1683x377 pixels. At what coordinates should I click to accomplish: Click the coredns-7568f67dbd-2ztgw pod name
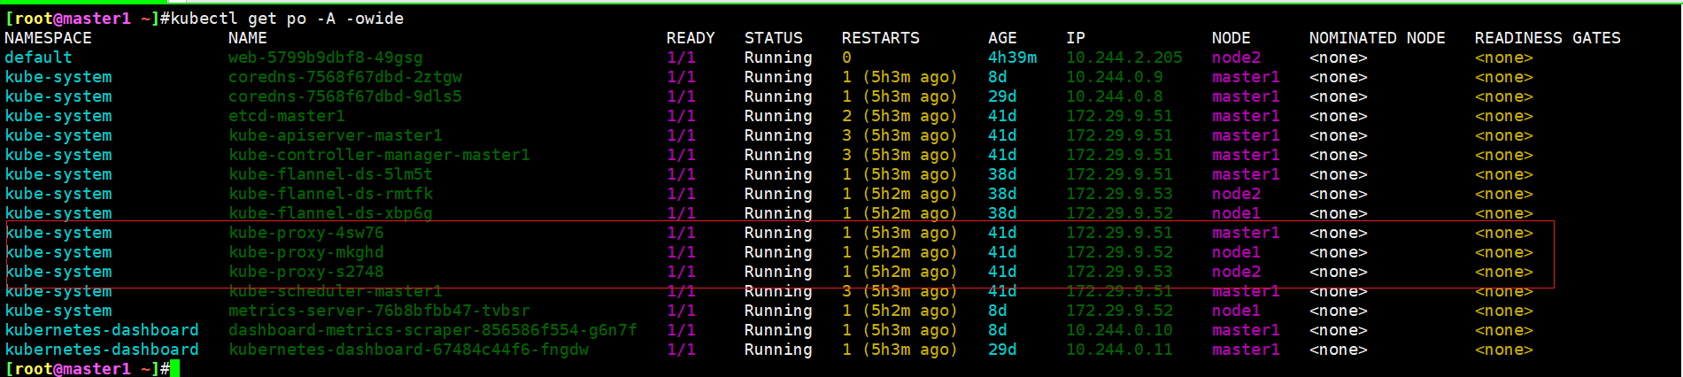(345, 77)
